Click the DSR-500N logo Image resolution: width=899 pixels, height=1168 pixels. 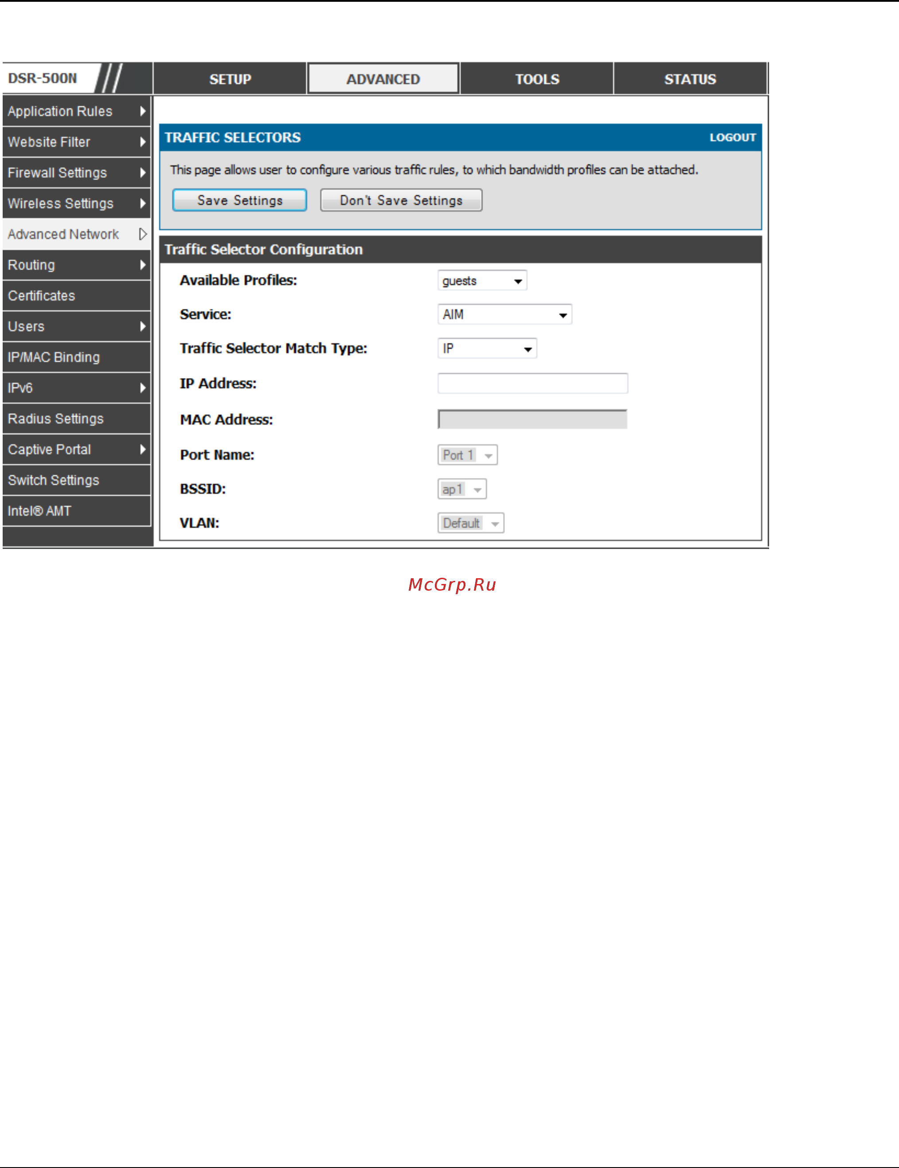pos(43,78)
